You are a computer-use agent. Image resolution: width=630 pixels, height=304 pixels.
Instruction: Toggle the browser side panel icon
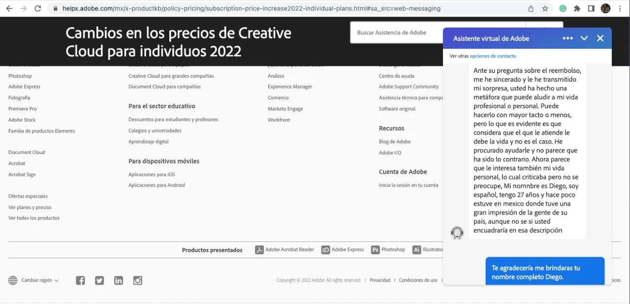591,8
